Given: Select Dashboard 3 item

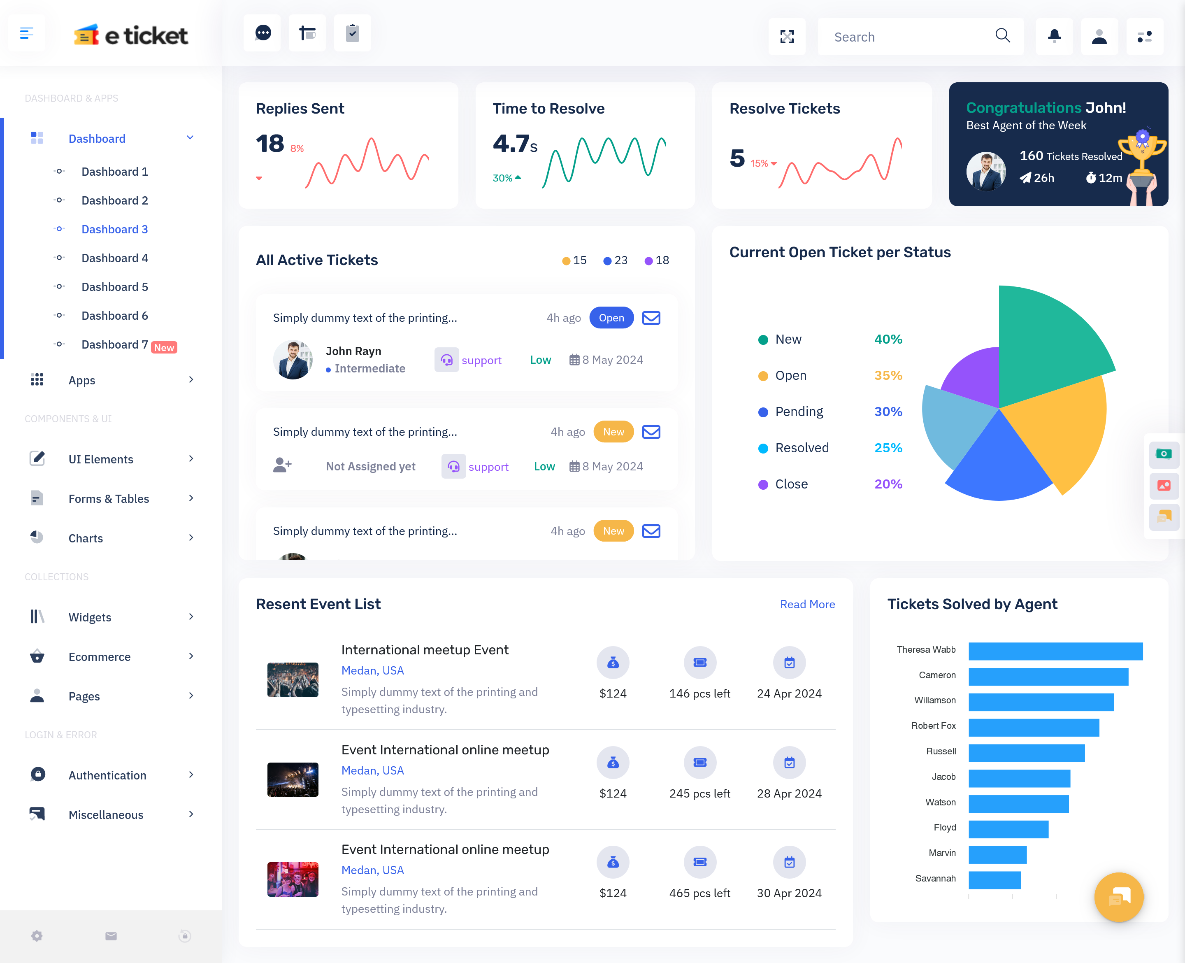Looking at the screenshot, I should tap(115, 229).
